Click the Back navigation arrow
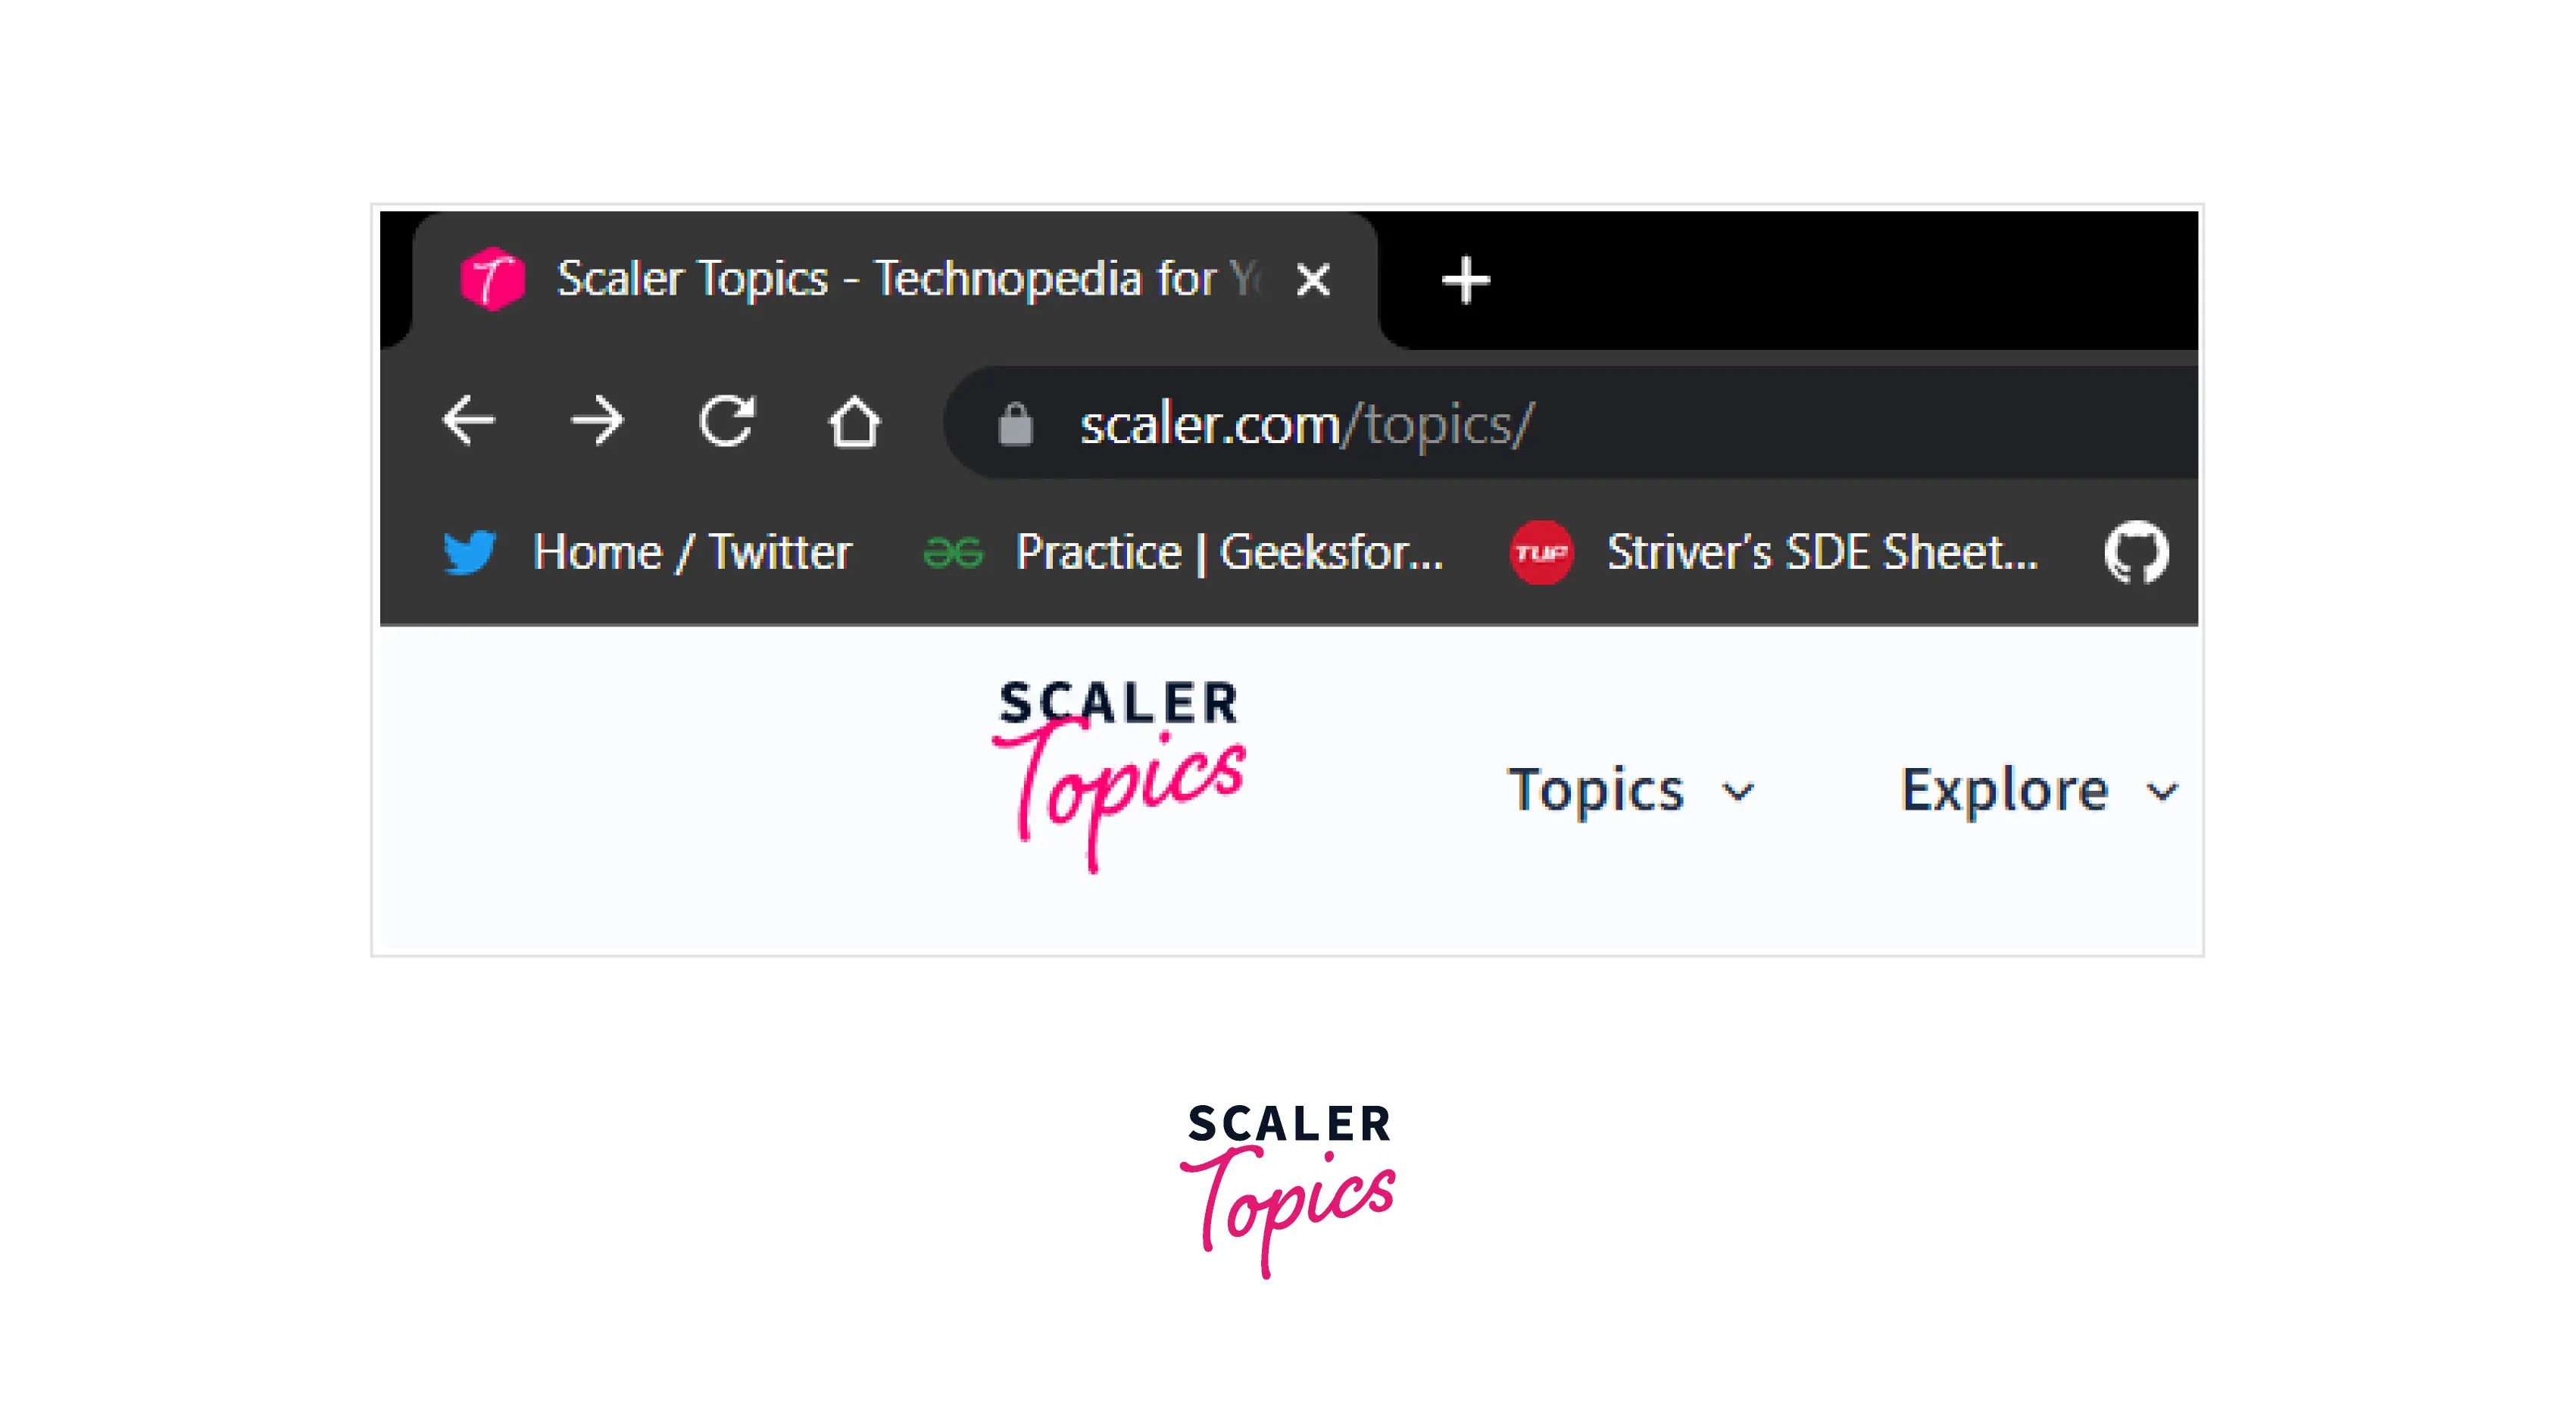The width and height of the screenshot is (2576, 1427). 470,421
